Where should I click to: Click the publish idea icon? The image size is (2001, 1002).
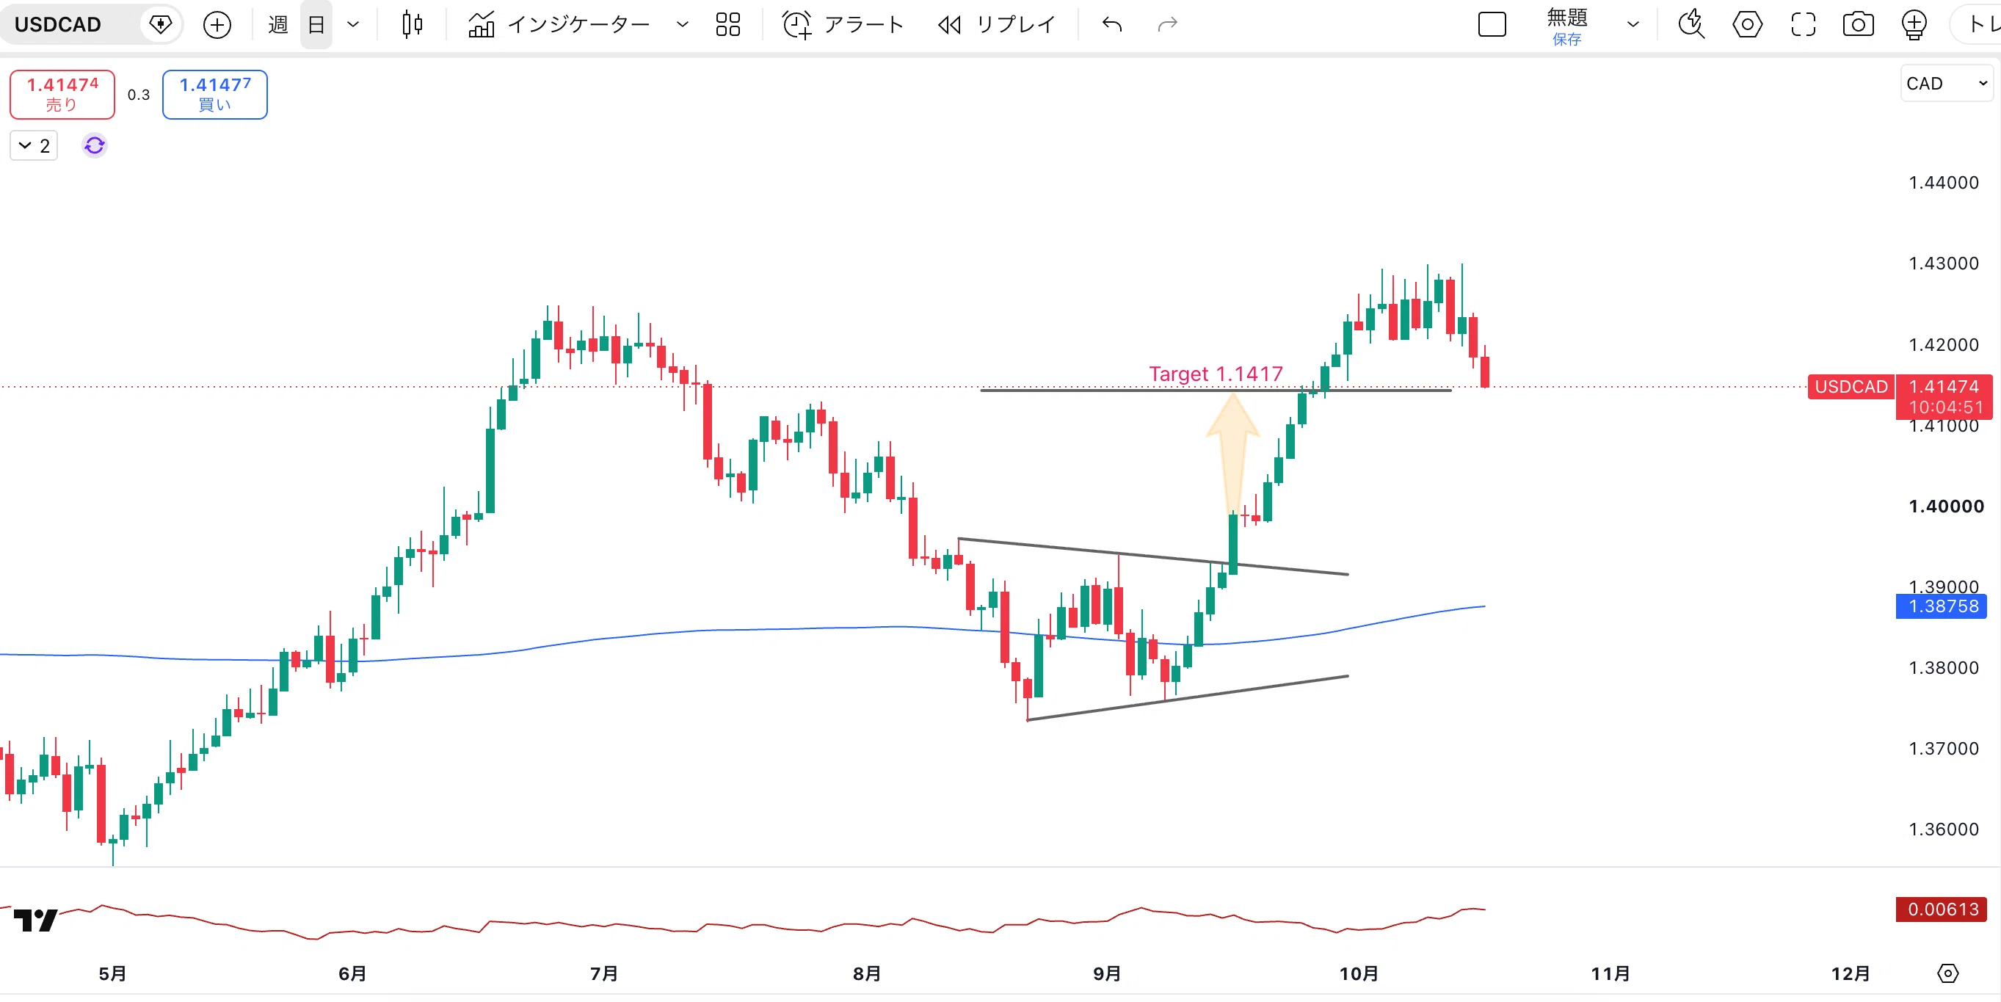click(x=1914, y=25)
